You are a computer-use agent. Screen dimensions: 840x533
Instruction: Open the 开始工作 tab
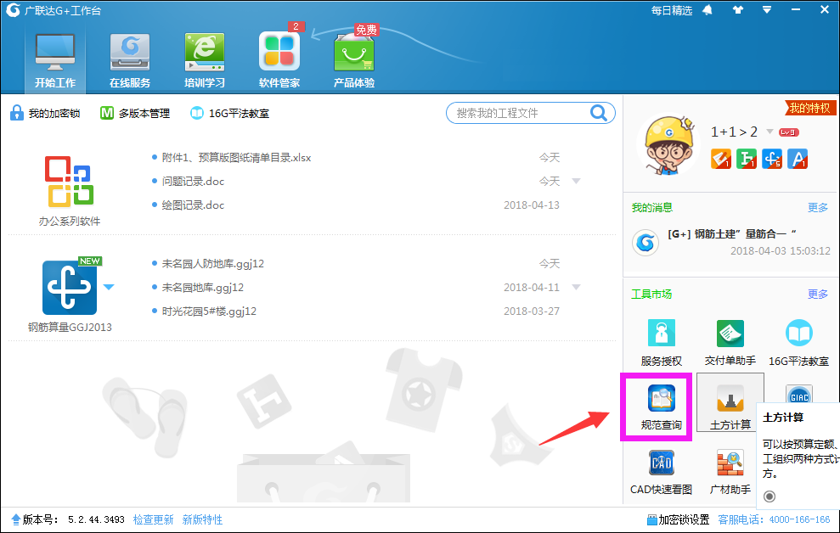point(55,60)
